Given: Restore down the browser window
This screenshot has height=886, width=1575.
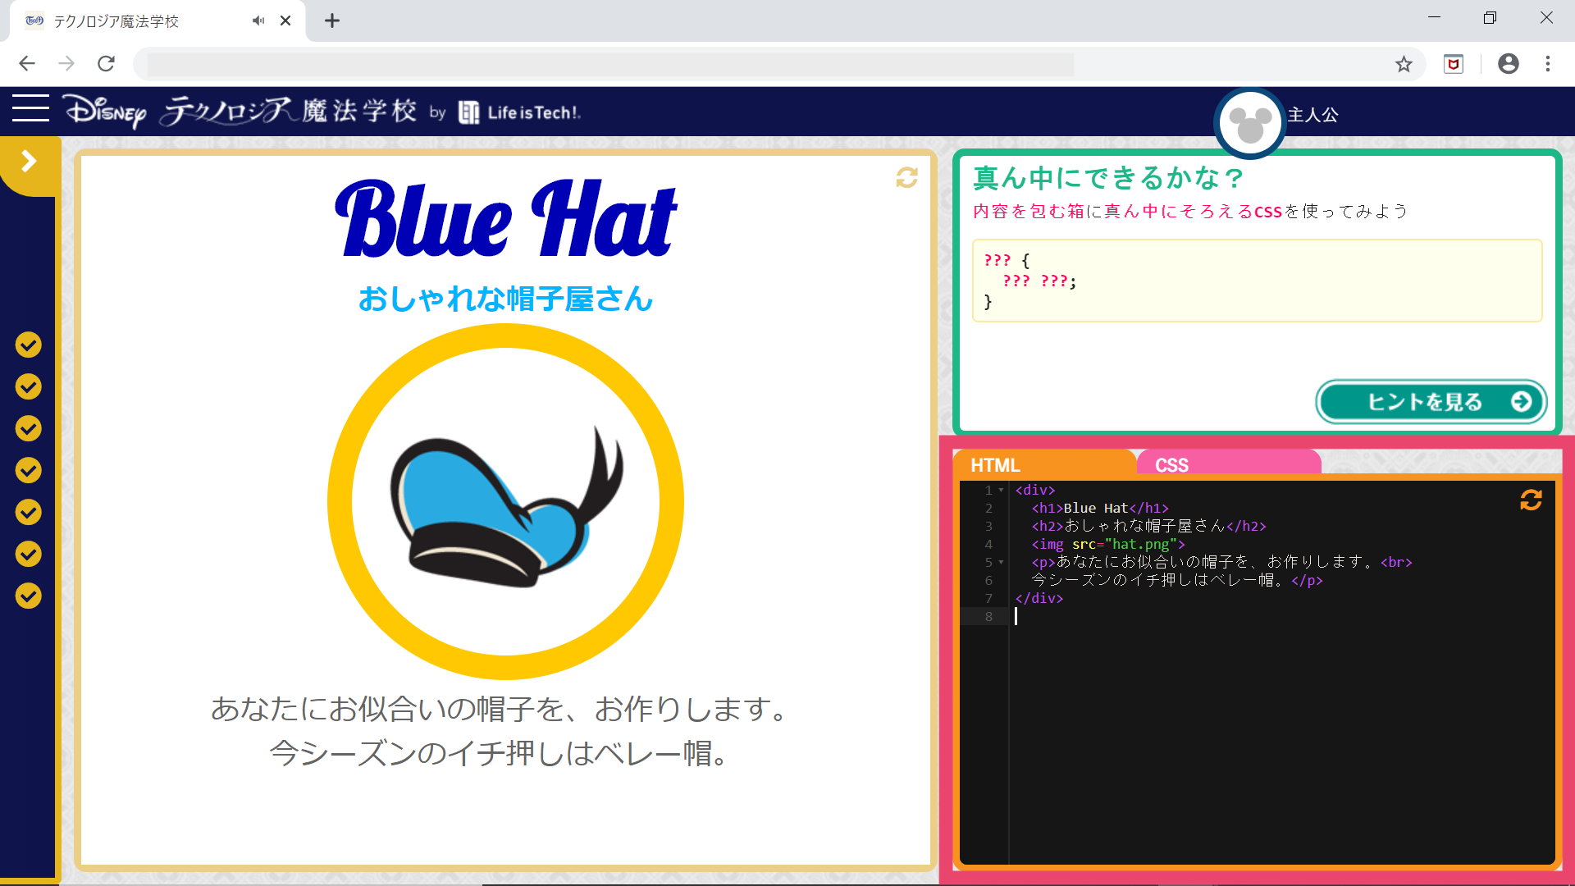Looking at the screenshot, I should click(1490, 18).
